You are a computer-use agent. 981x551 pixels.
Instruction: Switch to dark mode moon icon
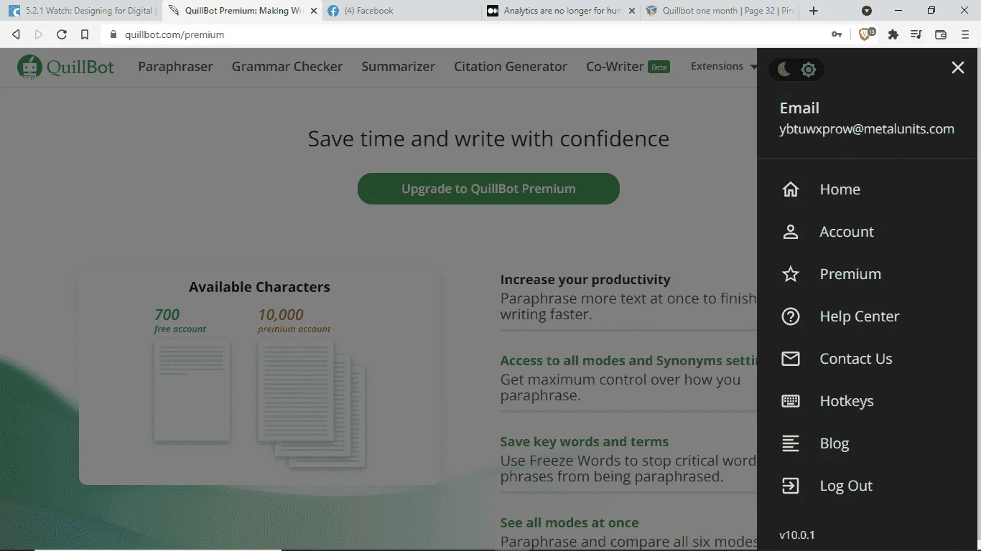point(784,69)
